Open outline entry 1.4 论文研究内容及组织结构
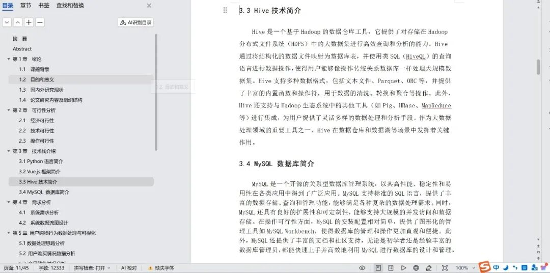 pyautogui.click(x=50, y=100)
